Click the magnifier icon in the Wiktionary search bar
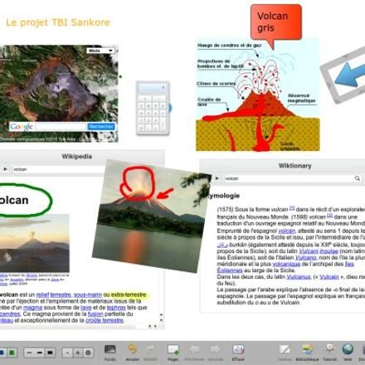Screen dimensions: 365x365 coord(358,178)
